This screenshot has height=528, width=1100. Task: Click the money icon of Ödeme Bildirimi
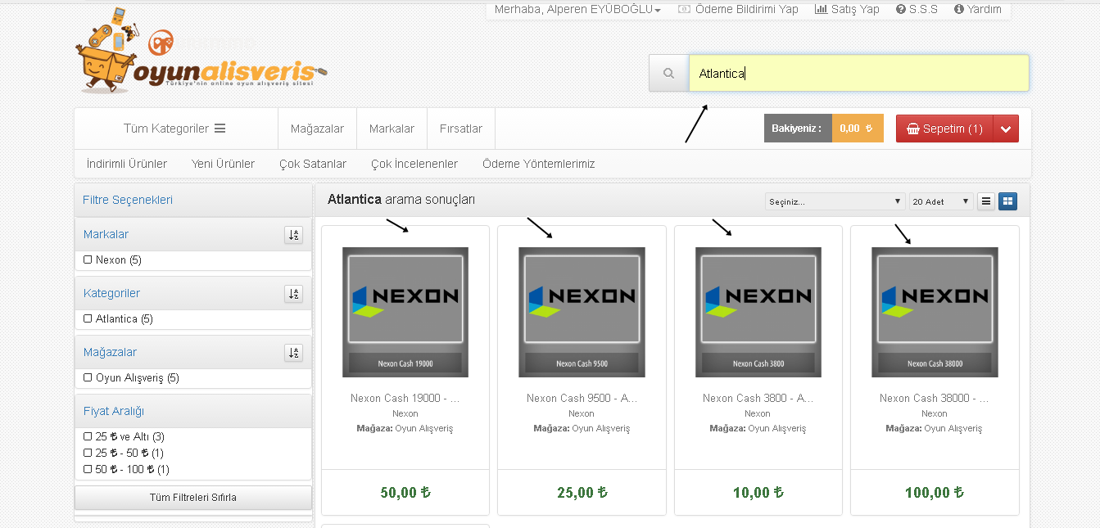[x=684, y=9]
